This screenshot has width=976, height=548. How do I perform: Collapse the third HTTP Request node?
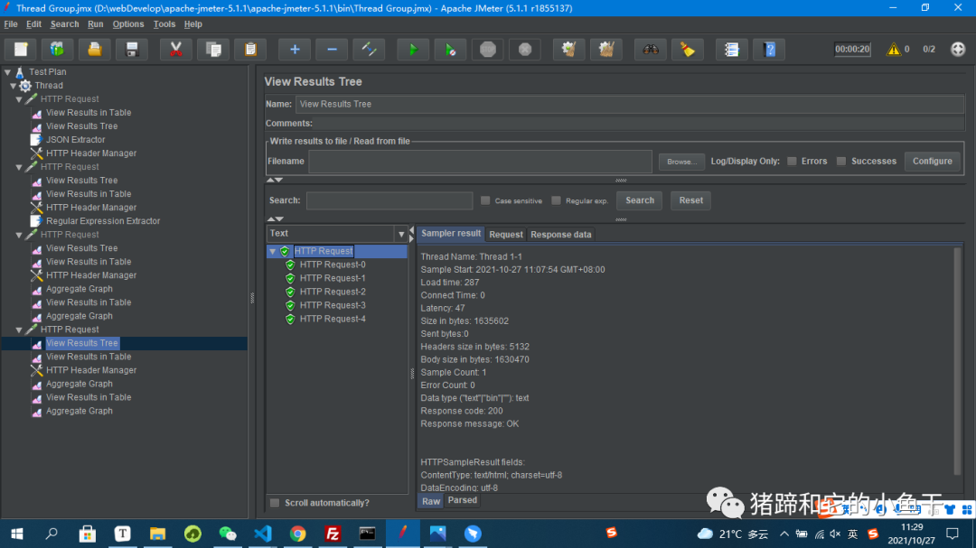tap(19, 235)
